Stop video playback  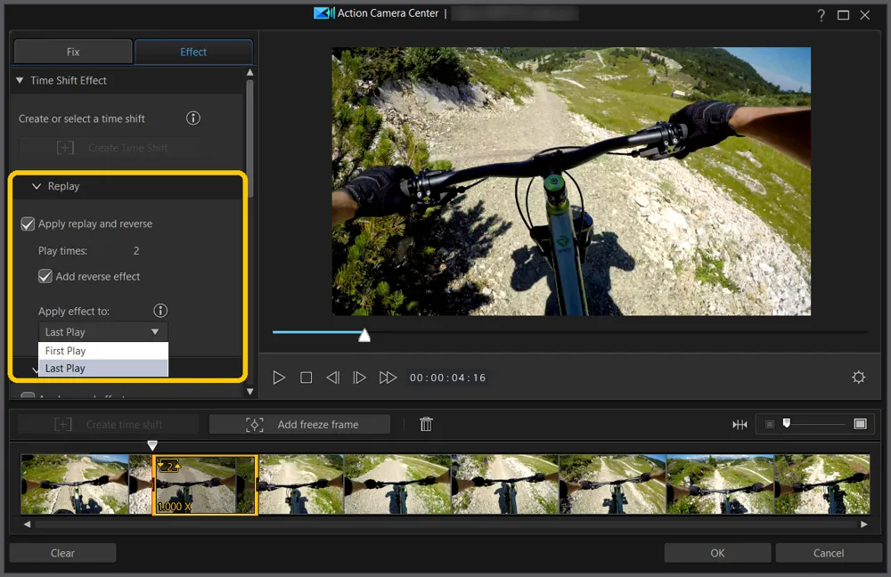(306, 378)
